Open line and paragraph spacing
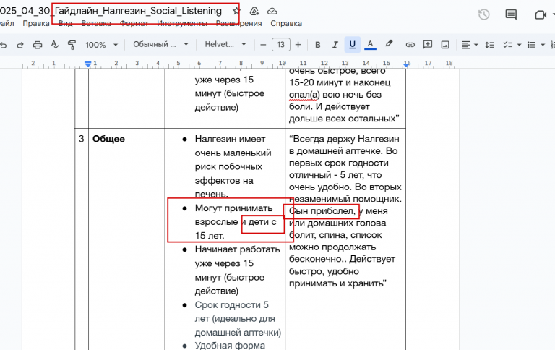This screenshot has height=350, width=555. pyautogui.click(x=489, y=45)
